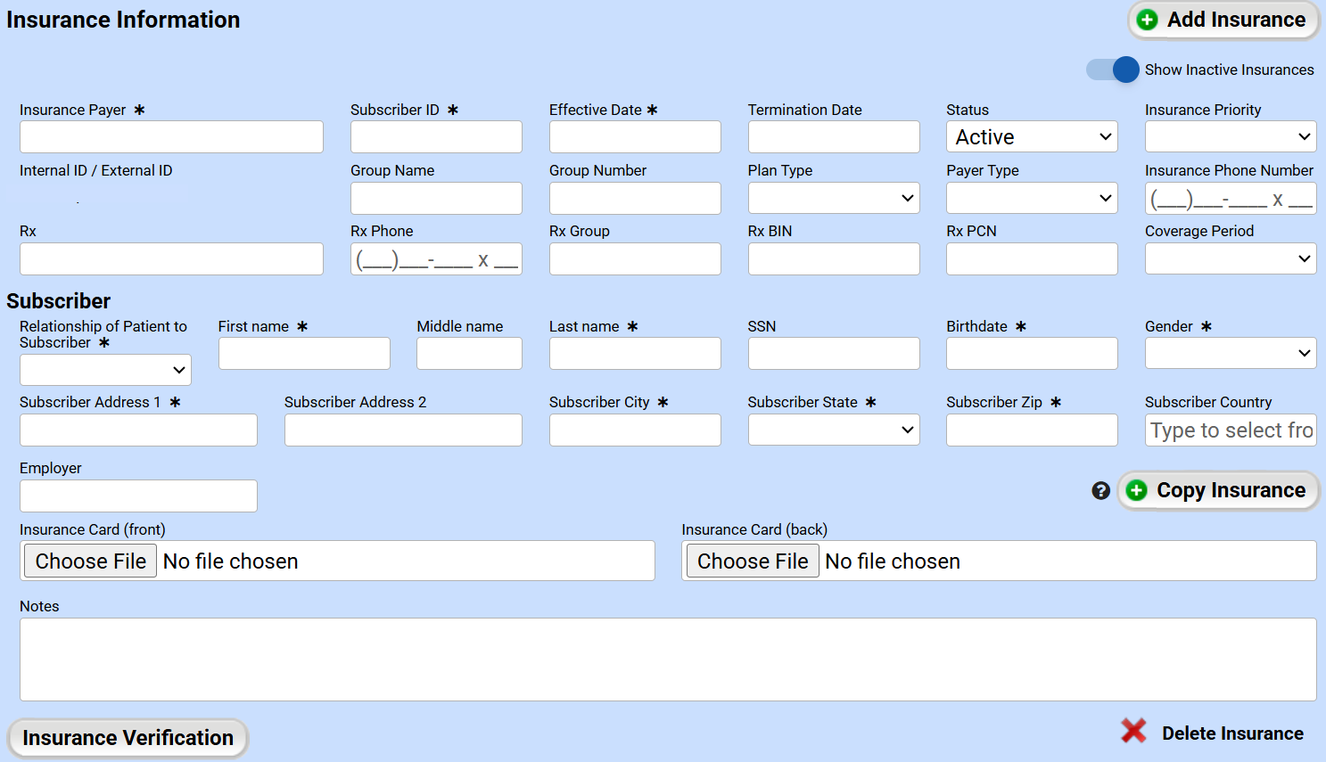The image size is (1326, 762).
Task: Open the Coverage Period dropdown
Action: [1231, 258]
